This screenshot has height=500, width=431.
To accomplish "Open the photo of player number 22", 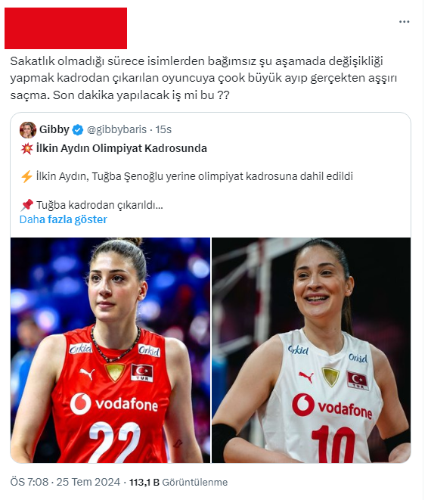I will pos(110,349).
